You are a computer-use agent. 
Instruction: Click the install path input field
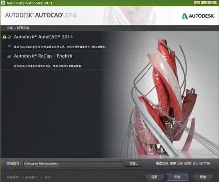coord(74,164)
